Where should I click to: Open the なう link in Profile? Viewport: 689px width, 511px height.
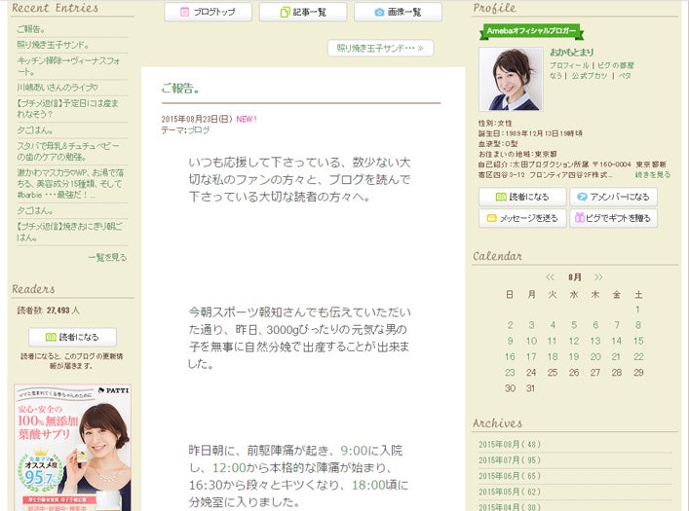coord(555,76)
